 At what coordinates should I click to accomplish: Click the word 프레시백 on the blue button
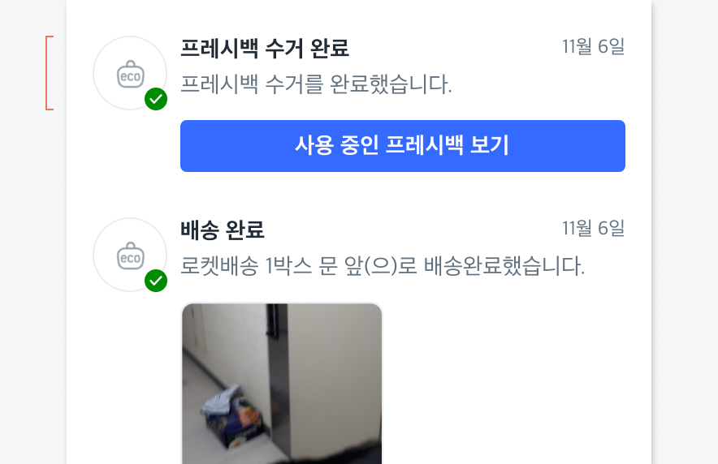click(424, 145)
